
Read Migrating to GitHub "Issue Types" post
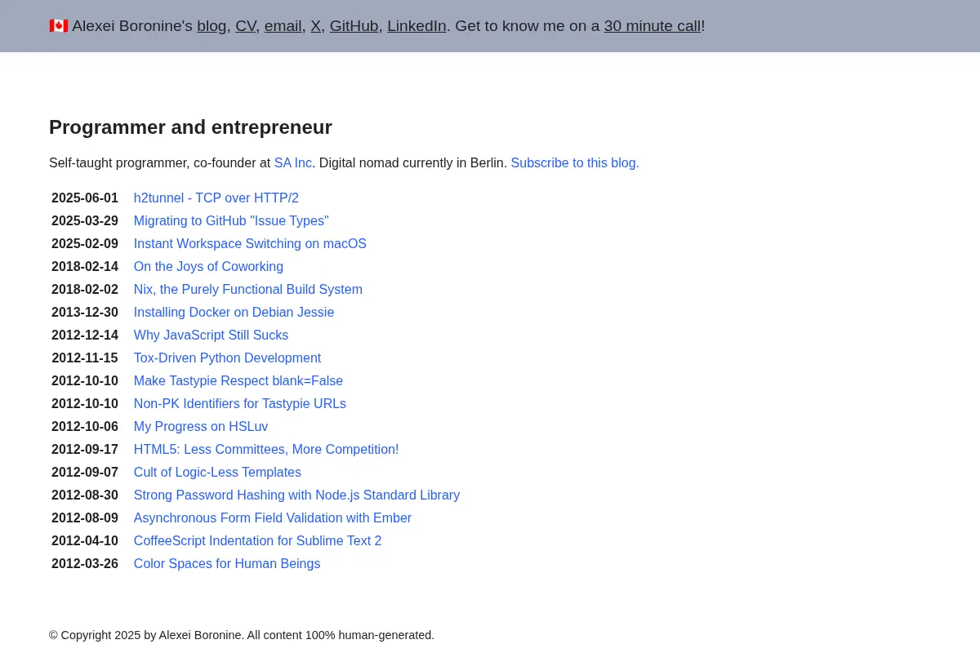click(231, 221)
